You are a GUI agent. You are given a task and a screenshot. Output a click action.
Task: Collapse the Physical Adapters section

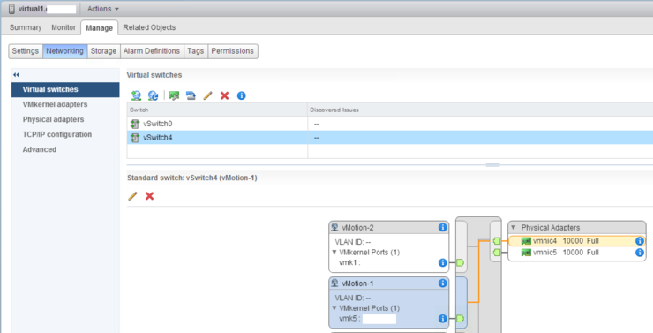click(x=514, y=228)
